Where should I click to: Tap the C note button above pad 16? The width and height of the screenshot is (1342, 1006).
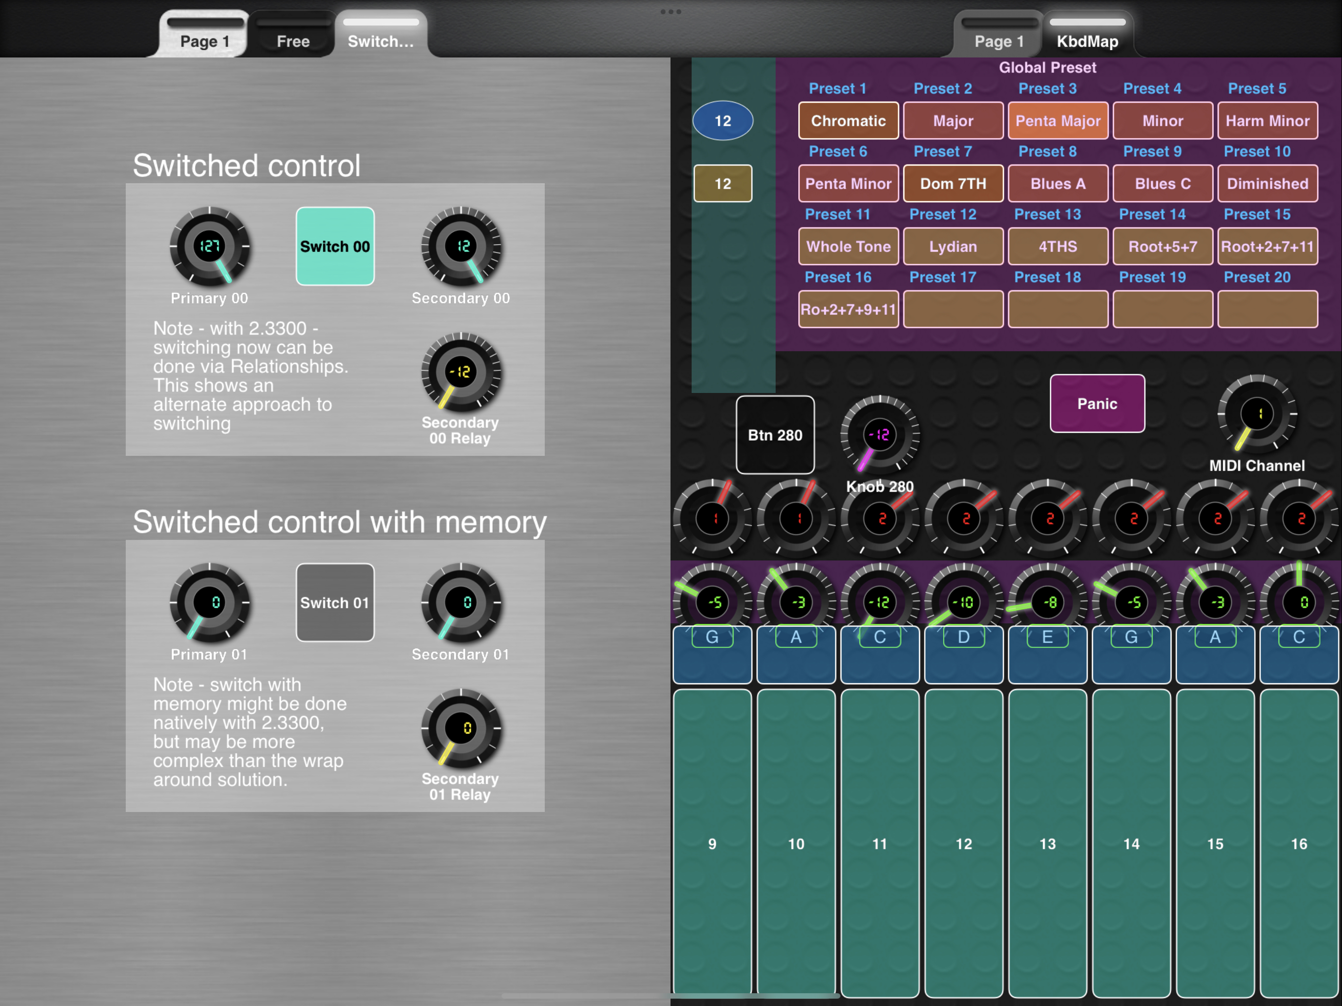pos(1299,655)
